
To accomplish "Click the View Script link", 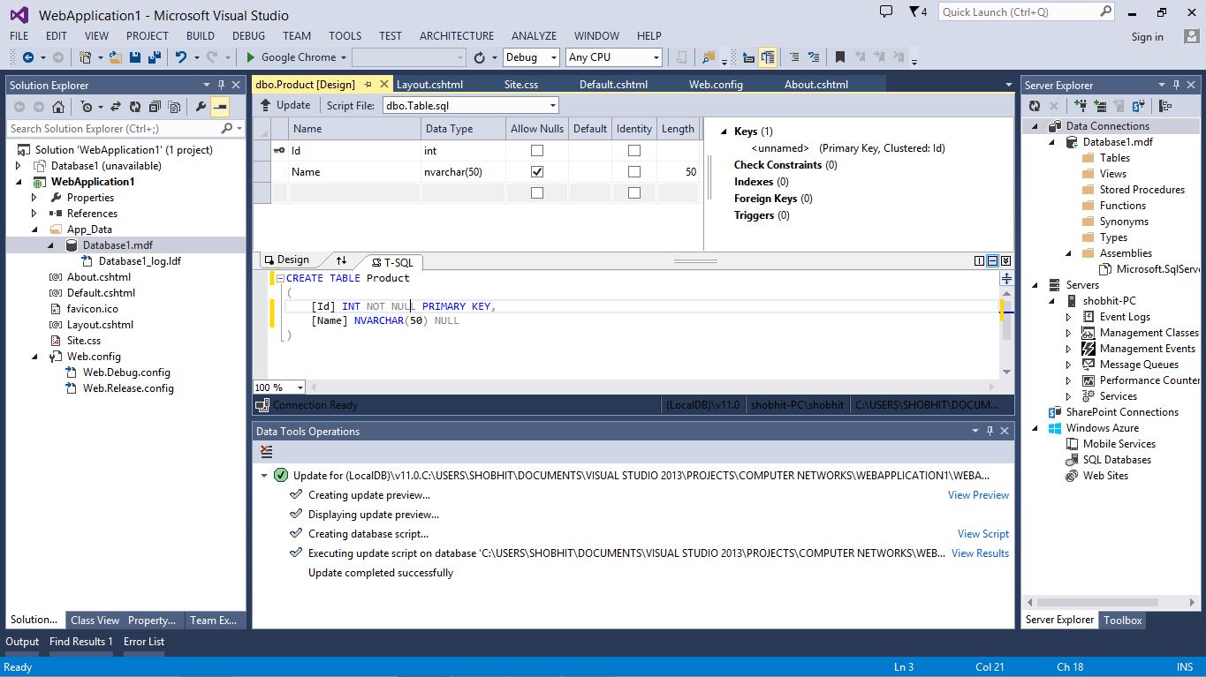I will pos(982,533).
